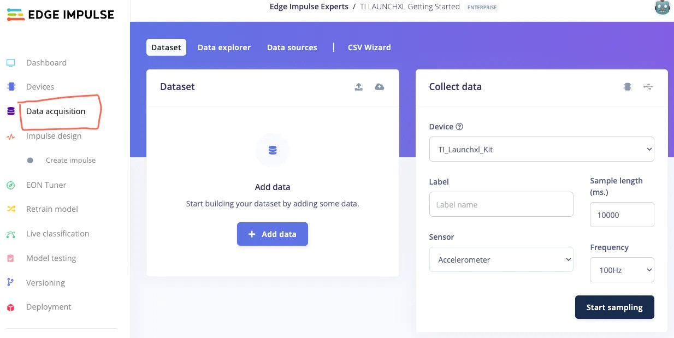Image resolution: width=674 pixels, height=338 pixels.
Task: Click the device chip icon in Collect data
Action: click(628, 87)
